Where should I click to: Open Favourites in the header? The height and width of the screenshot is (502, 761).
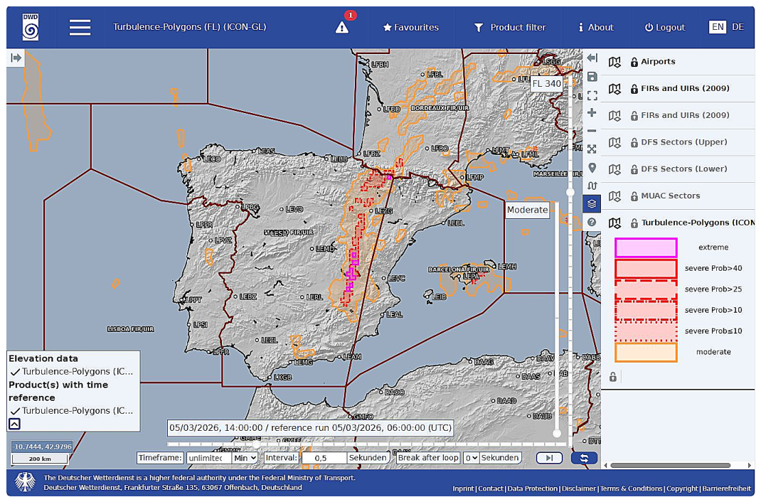tap(410, 28)
